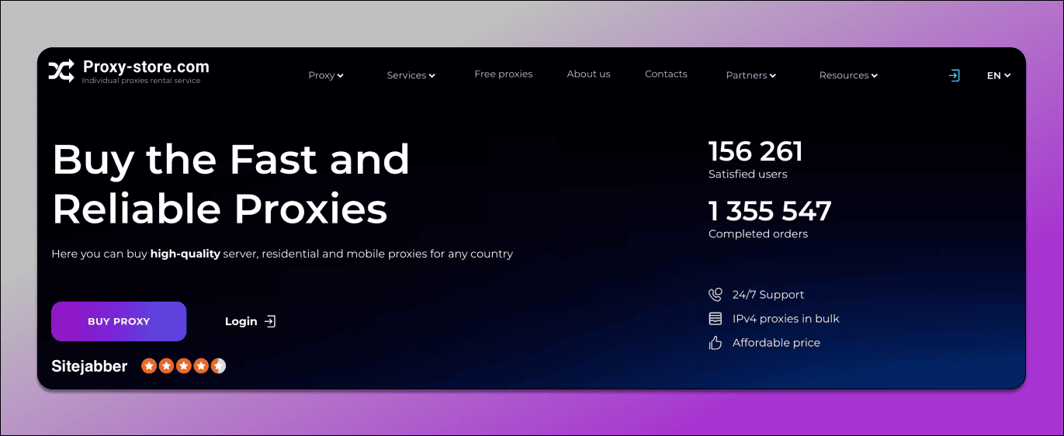Click the Buy the Fast and Reliable Proxies heading

pos(230,184)
